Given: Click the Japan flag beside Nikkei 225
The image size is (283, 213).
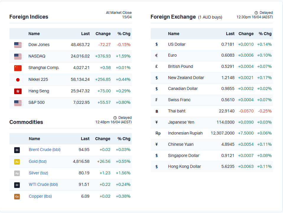Looking at the screenshot, I should pos(18,80).
